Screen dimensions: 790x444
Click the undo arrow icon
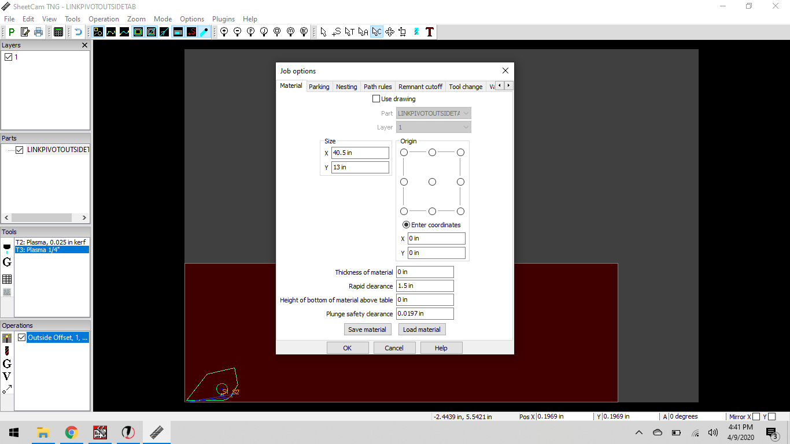[77, 32]
